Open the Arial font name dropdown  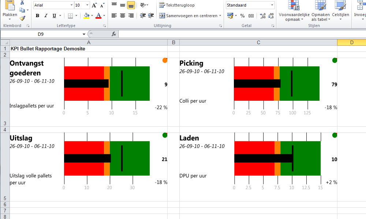[71, 5]
